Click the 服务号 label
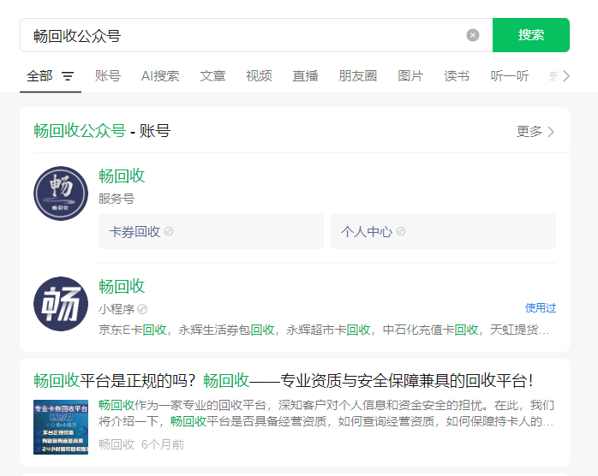 (117, 199)
